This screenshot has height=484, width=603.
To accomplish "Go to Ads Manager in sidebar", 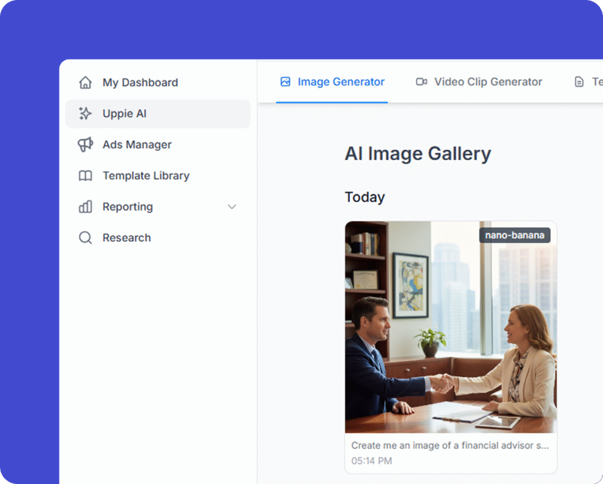I will [137, 144].
